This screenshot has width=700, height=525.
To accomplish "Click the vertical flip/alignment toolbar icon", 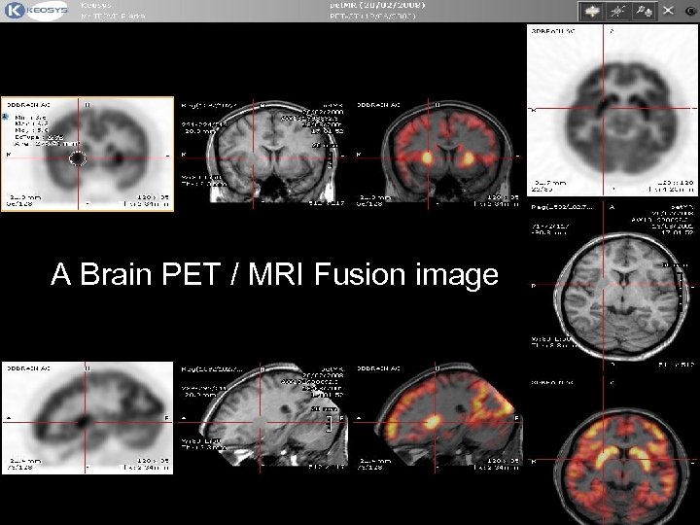I will click(591, 11).
